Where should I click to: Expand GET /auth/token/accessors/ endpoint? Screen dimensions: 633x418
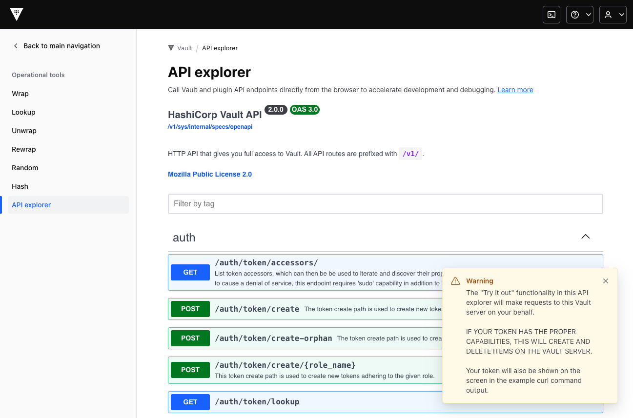point(386,272)
